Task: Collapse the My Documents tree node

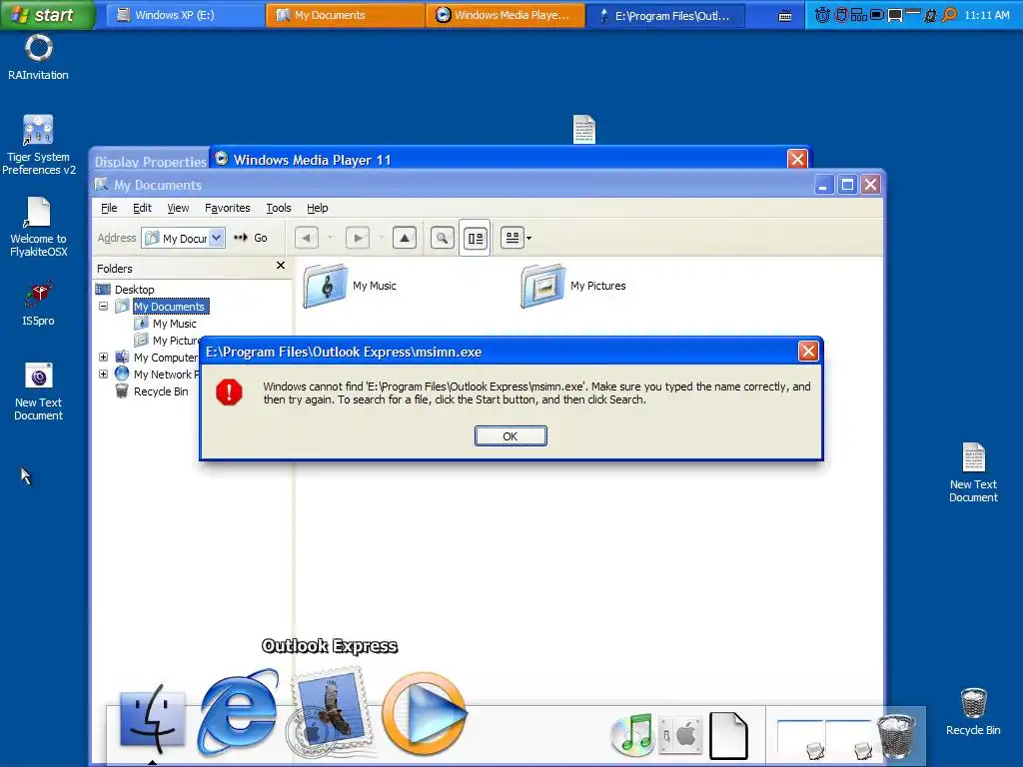Action: (103, 307)
